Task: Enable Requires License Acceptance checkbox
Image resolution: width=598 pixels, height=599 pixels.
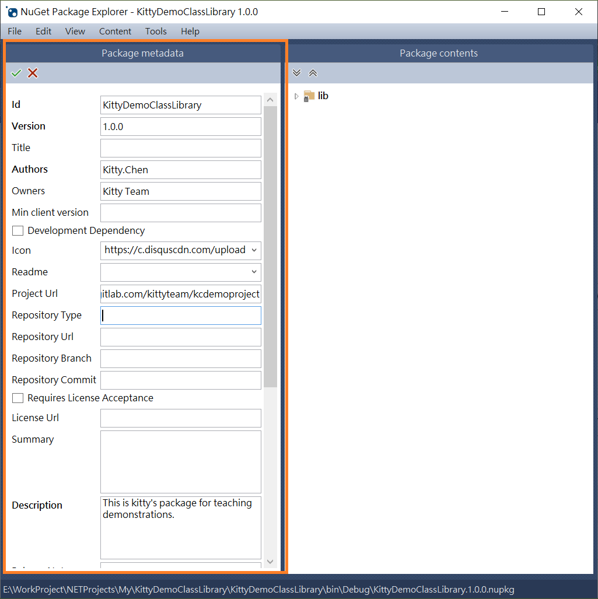Action: (18, 398)
